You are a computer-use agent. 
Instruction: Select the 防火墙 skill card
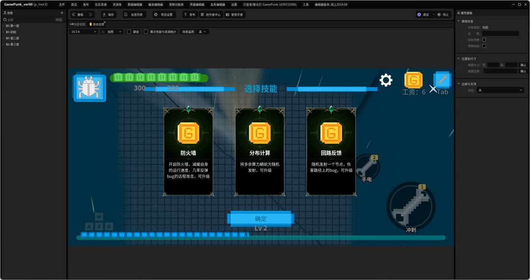tap(188, 151)
